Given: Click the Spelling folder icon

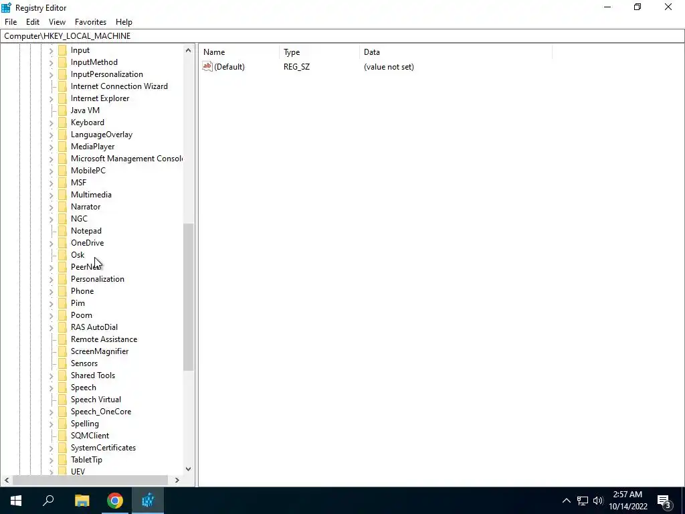Looking at the screenshot, I should click(62, 424).
